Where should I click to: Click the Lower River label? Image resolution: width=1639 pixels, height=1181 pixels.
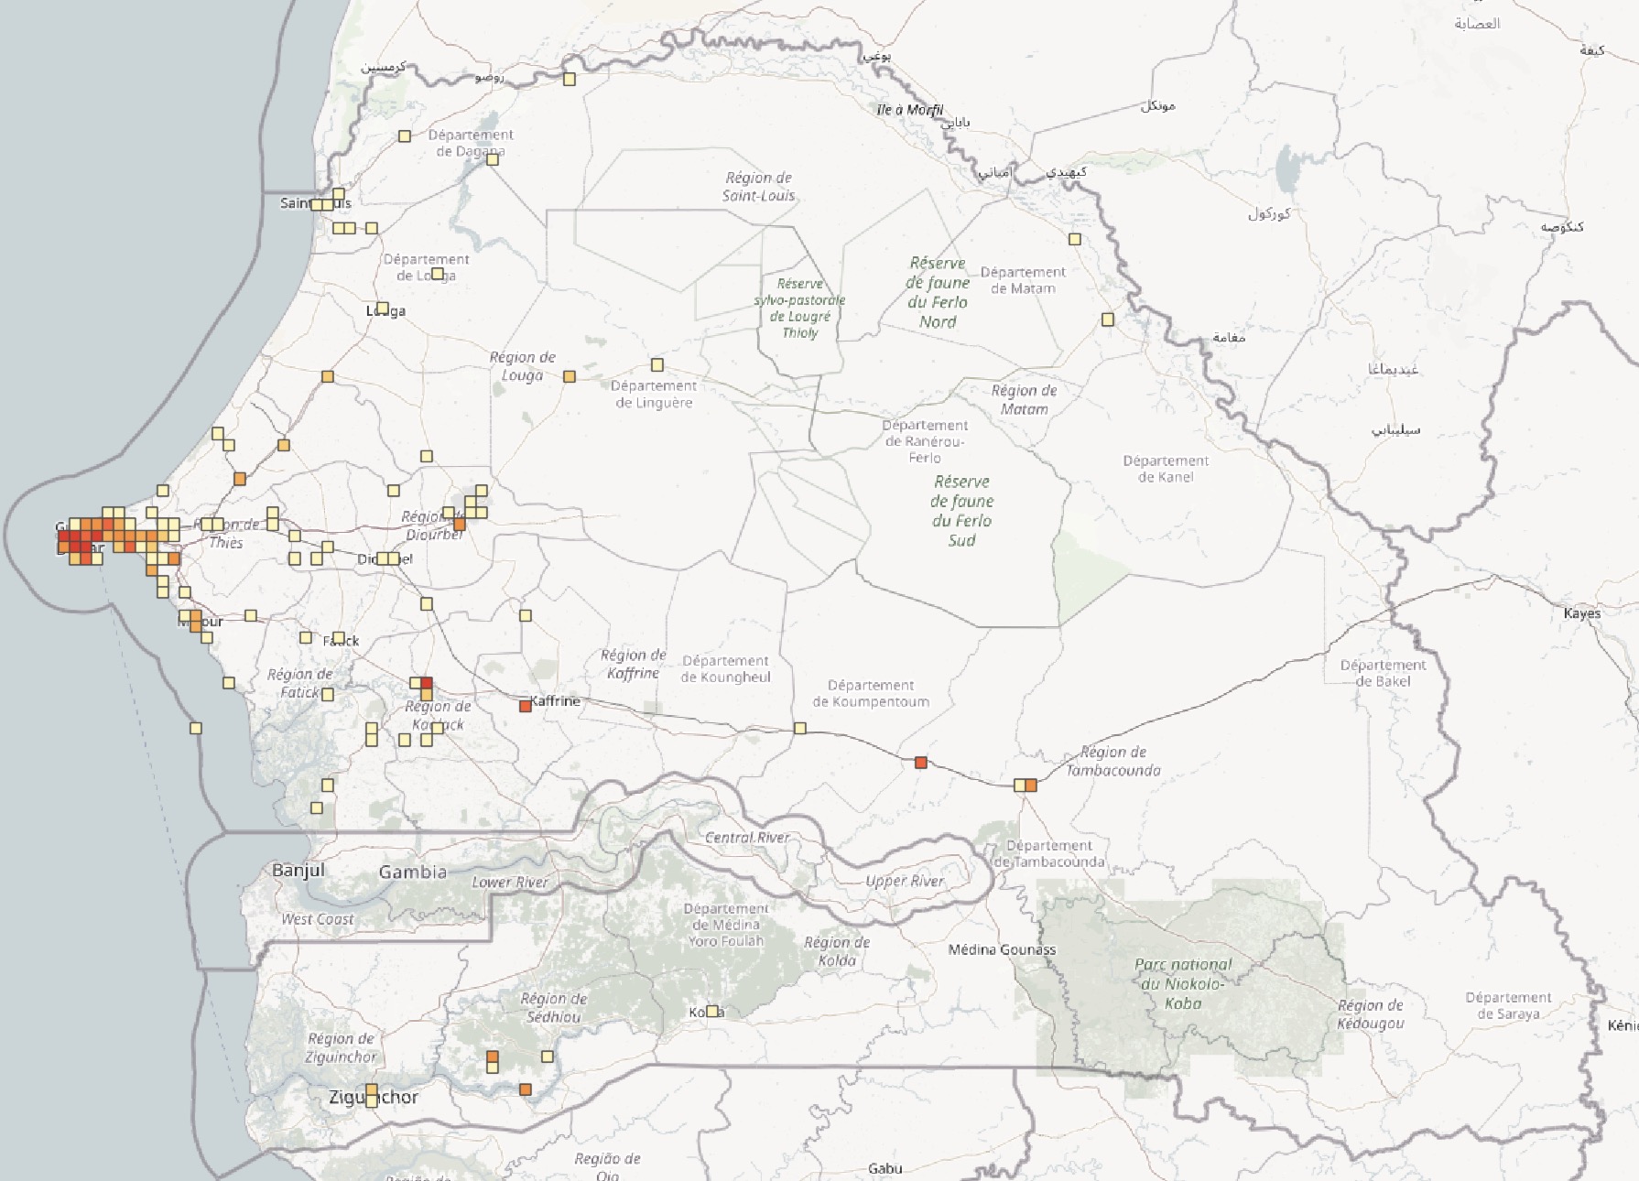[x=510, y=882]
